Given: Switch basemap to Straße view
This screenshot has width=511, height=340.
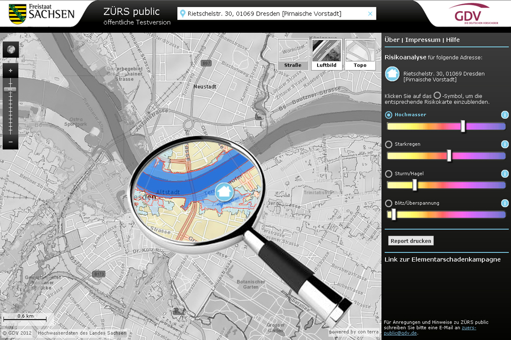Looking at the screenshot, I should tap(293, 54).
